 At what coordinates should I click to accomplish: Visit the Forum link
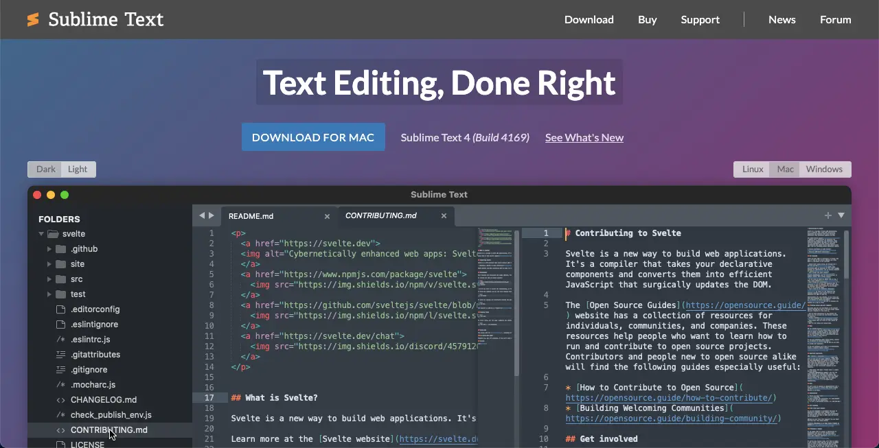tap(836, 20)
